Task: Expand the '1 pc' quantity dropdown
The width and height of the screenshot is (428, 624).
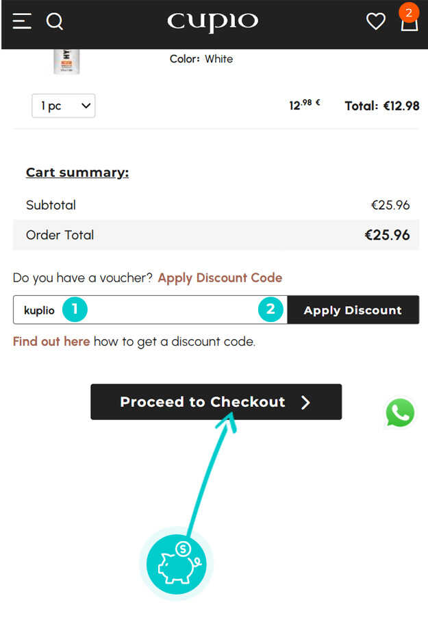Action: point(64,106)
